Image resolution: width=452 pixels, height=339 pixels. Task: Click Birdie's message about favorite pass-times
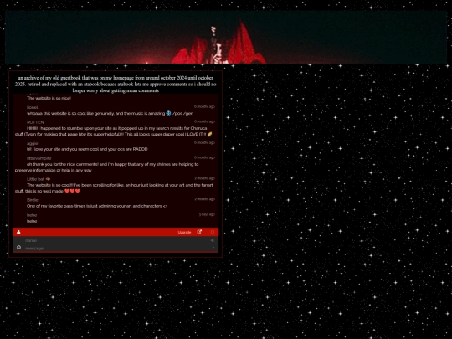[x=97, y=206]
